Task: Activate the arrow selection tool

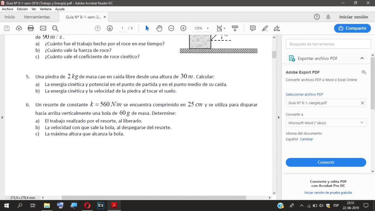Action: pyautogui.click(x=147, y=28)
